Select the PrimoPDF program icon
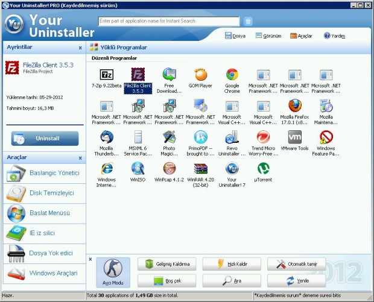Viewport: 374px width, 302px height. point(200,137)
